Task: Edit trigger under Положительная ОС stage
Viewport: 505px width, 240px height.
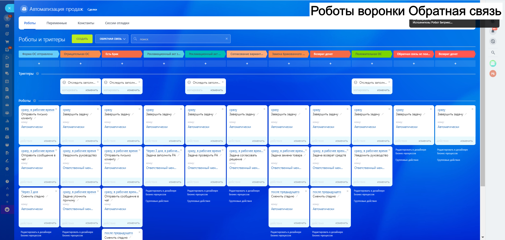Action: 383,90
